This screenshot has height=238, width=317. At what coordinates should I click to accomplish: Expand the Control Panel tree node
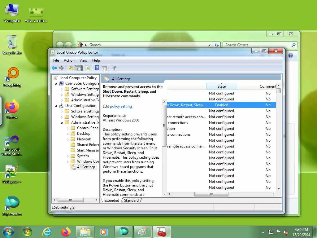tap(68, 128)
